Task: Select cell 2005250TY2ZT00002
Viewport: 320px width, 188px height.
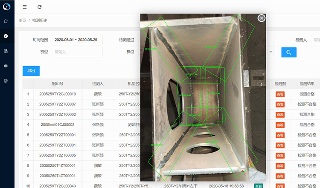Action: (58, 114)
